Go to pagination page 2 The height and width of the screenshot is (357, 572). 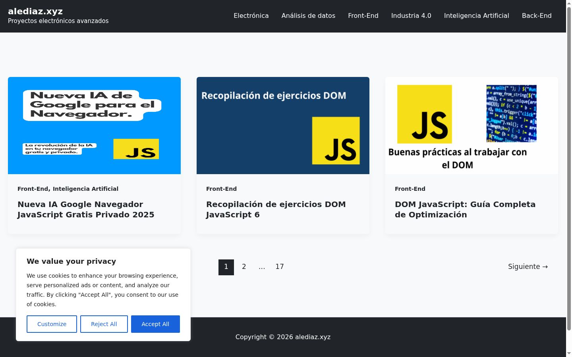(x=244, y=267)
